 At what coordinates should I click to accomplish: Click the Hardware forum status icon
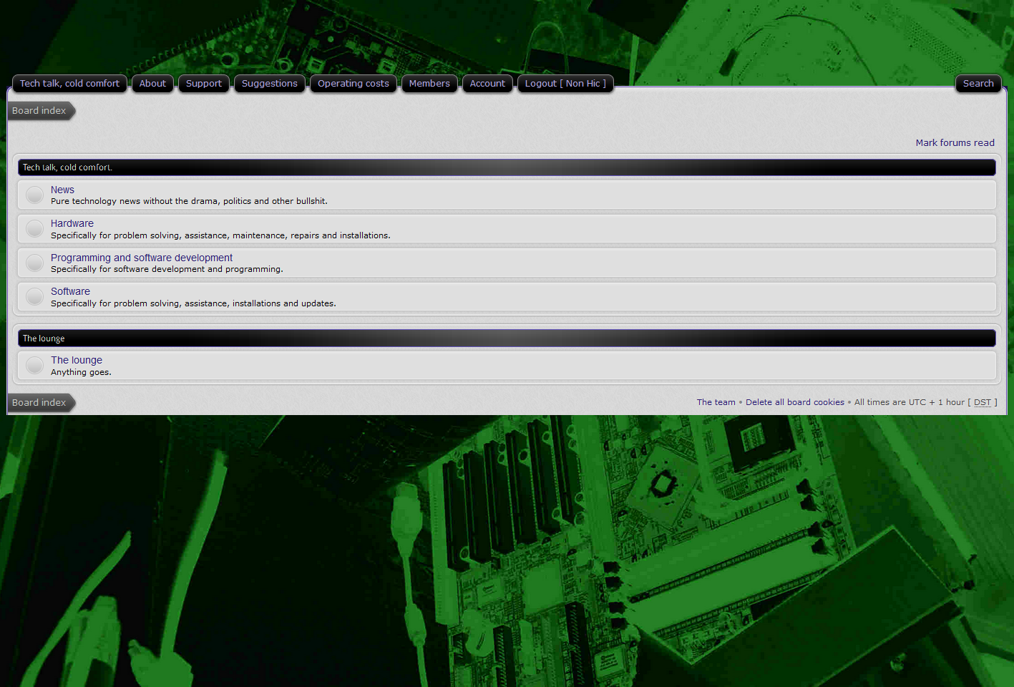click(34, 229)
